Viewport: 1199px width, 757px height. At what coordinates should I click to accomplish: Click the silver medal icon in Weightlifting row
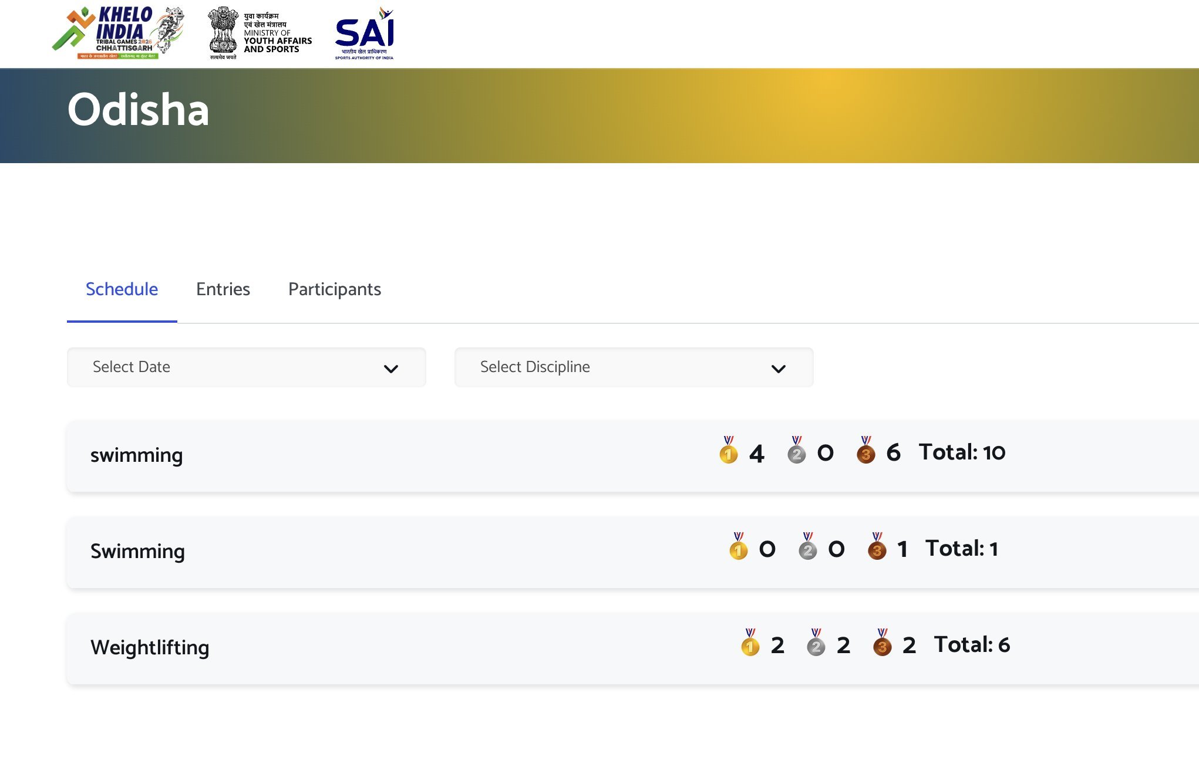pyautogui.click(x=816, y=643)
